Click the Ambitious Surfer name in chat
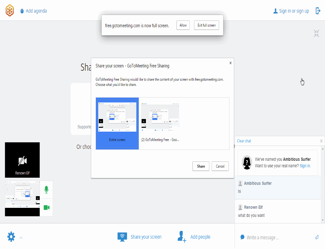The height and width of the screenshot is (249, 325). point(258,183)
